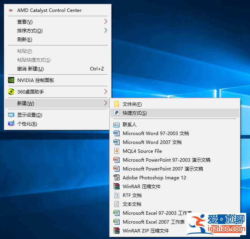Click the NVIDIA control panel icon

point(11,80)
